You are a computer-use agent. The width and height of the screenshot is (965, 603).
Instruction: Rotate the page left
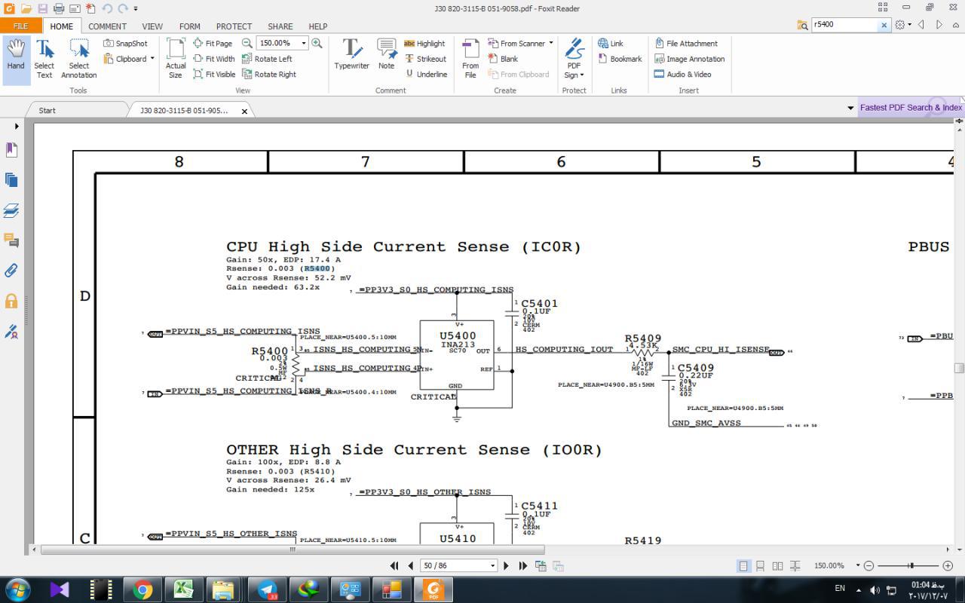point(267,59)
